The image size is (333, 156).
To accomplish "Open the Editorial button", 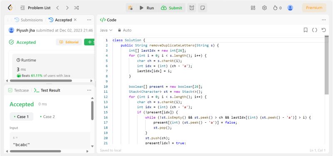I will tap(69, 42).
